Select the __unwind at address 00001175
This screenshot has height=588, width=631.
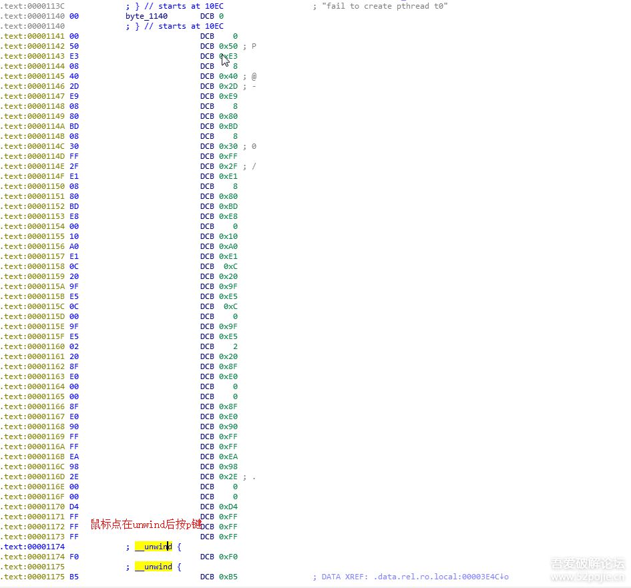(154, 567)
